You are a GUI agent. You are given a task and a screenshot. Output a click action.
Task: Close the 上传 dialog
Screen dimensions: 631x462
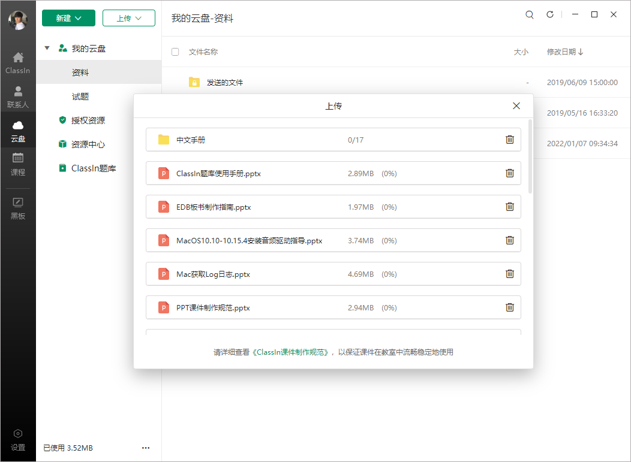click(516, 105)
